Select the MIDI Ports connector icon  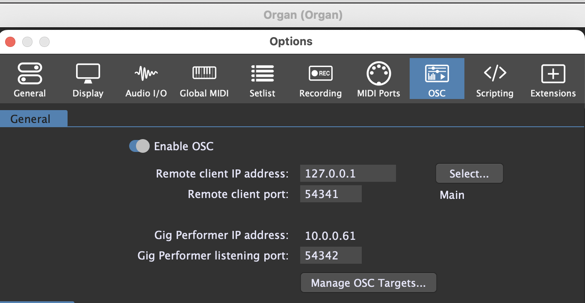pyautogui.click(x=378, y=74)
